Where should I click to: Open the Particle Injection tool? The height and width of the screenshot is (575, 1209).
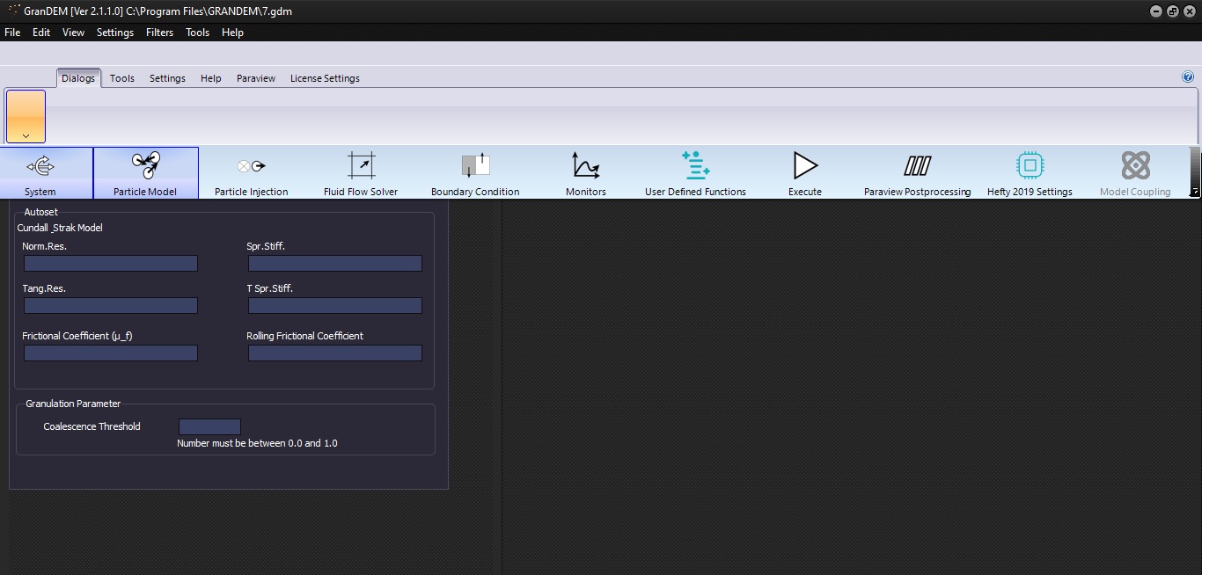(x=252, y=166)
